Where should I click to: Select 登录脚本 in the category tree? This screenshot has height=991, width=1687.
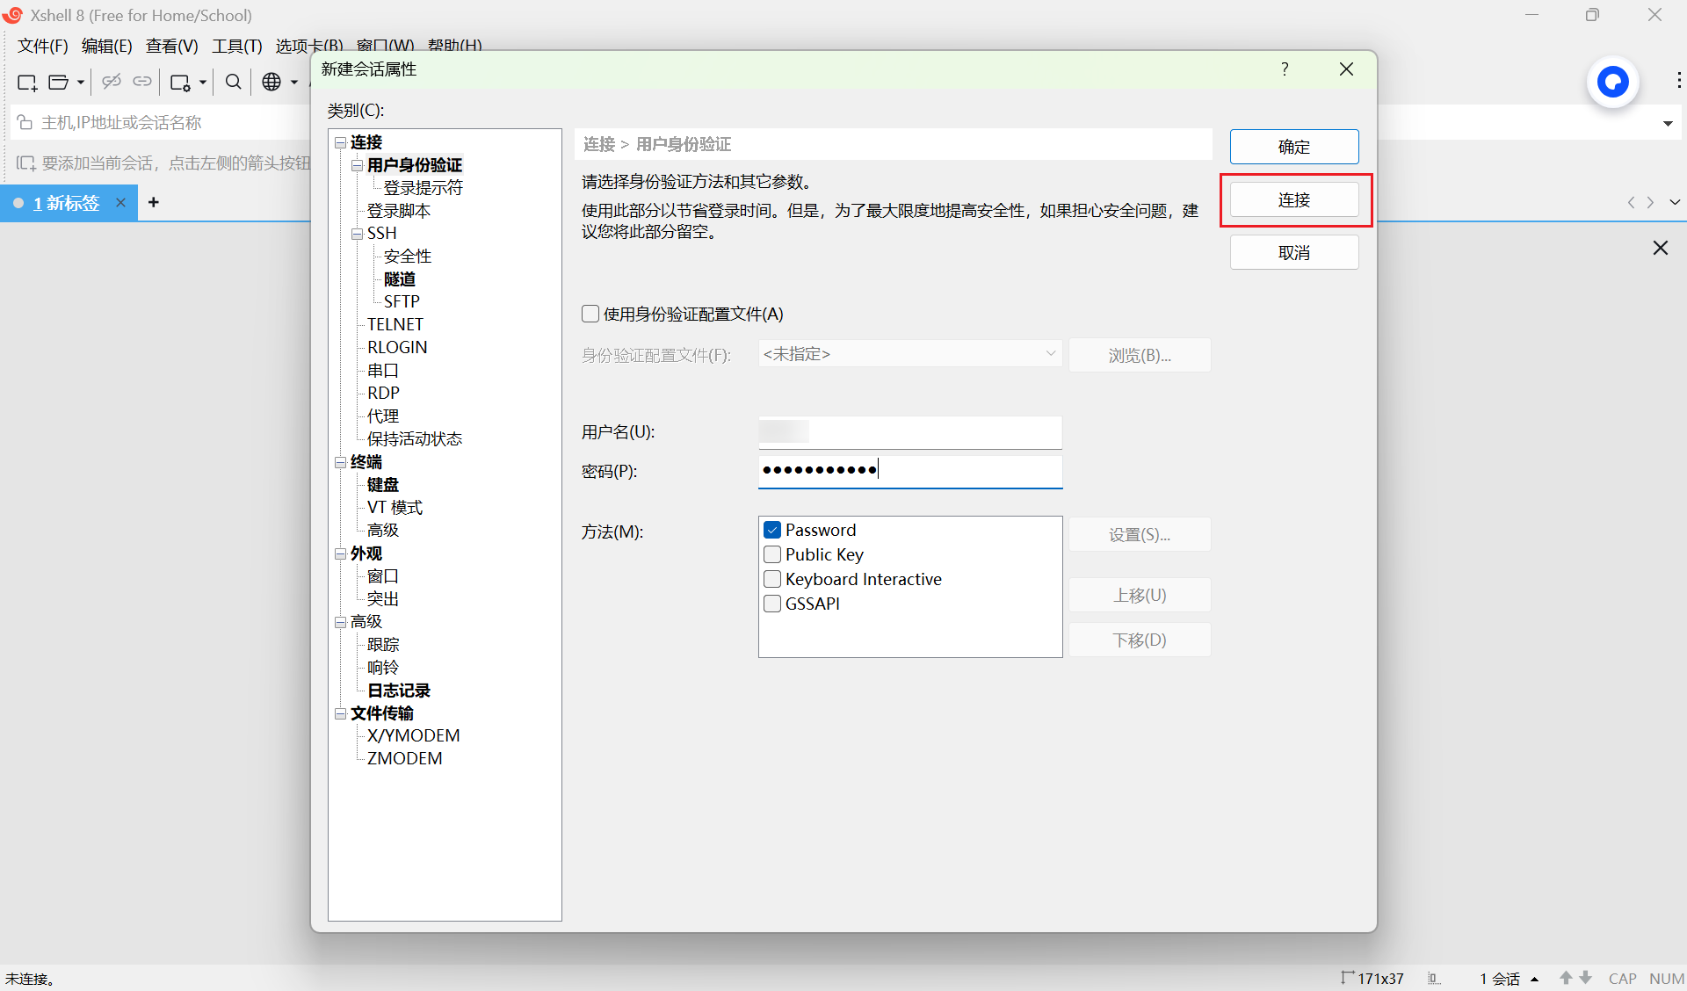pos(399,211)
